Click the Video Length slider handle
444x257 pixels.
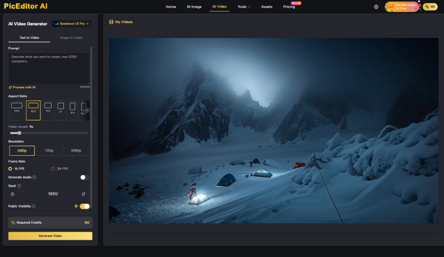click(x=20, y=133)
